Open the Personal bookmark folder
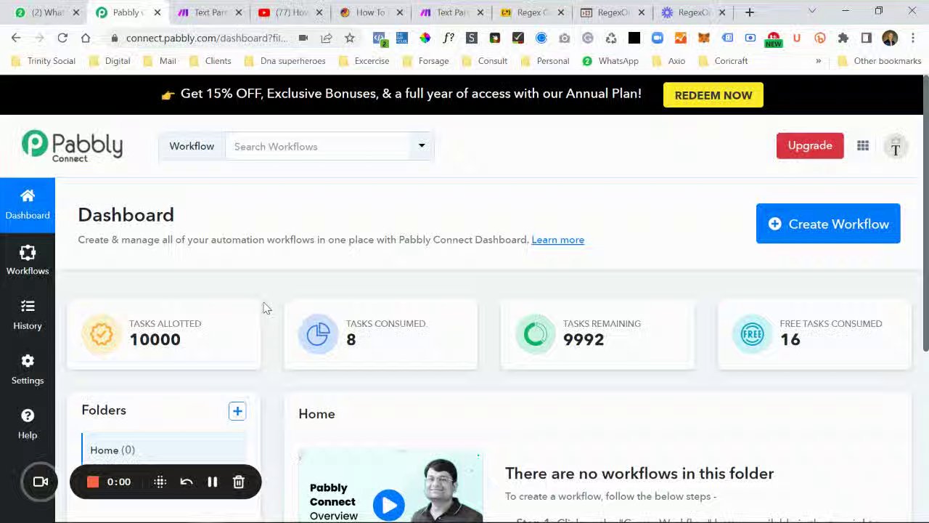The height and width of the screenshot is (523, 929). pos(544,61)
